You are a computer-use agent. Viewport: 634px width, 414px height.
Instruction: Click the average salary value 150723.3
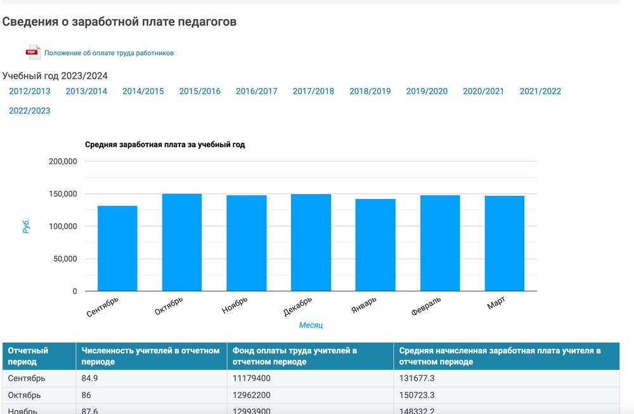click(x=417, y=395)
